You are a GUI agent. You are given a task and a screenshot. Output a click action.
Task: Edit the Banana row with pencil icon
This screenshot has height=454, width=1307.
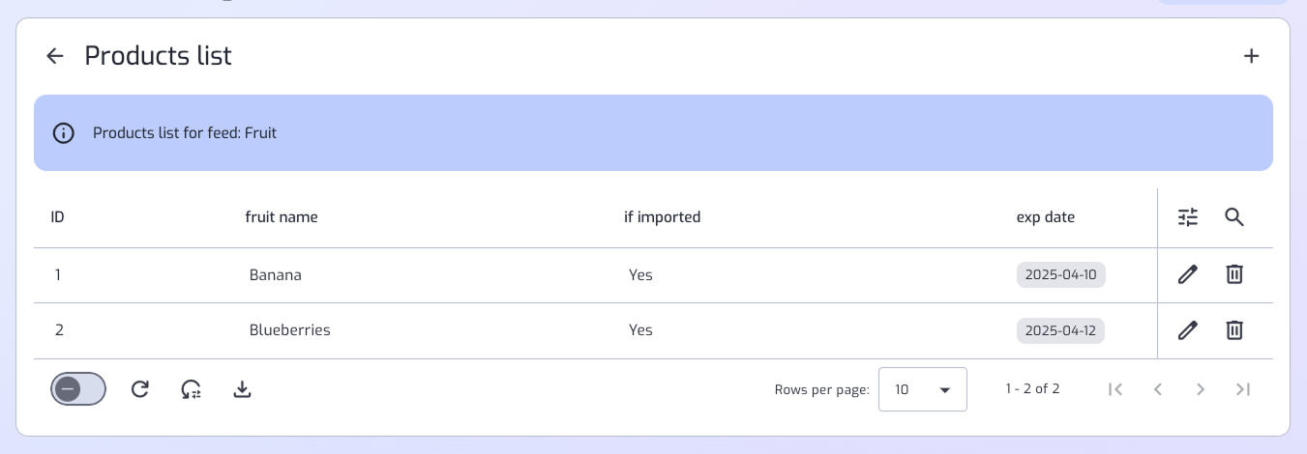click(x=1188, y=274)
